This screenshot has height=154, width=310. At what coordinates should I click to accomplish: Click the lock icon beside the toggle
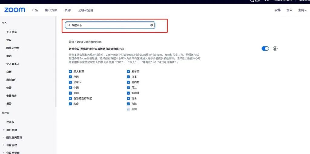[x=275, y=49]
